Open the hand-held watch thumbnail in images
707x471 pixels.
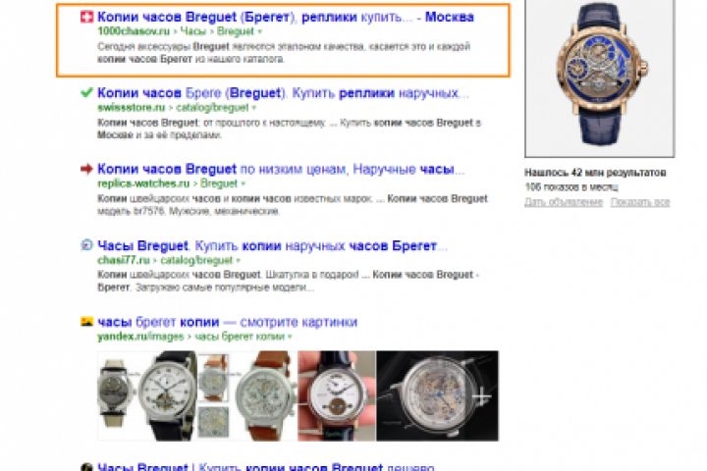tap(337, 395)
